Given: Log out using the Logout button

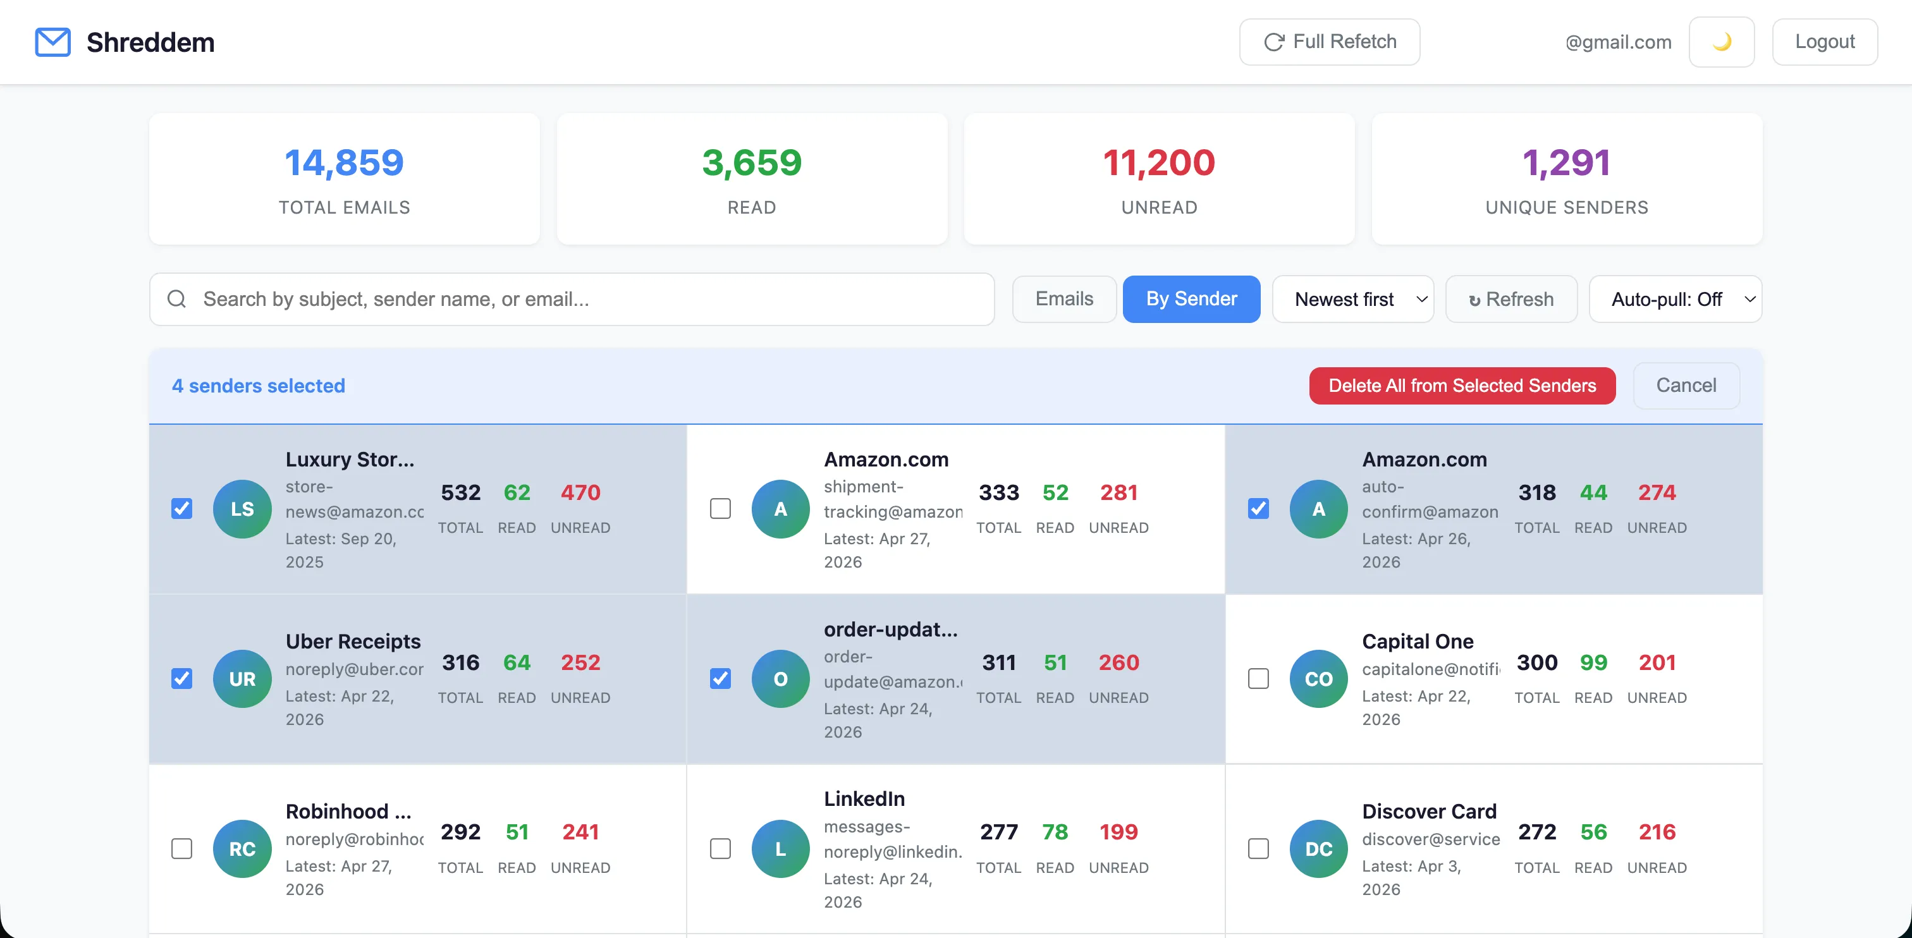Looking at the screenshot, I should click(x=1824, y=42).
